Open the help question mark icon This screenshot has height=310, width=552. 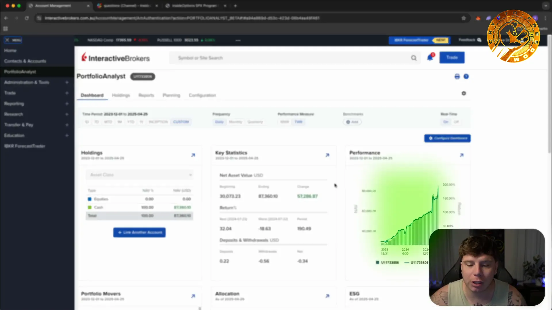[x=466, y=76]
